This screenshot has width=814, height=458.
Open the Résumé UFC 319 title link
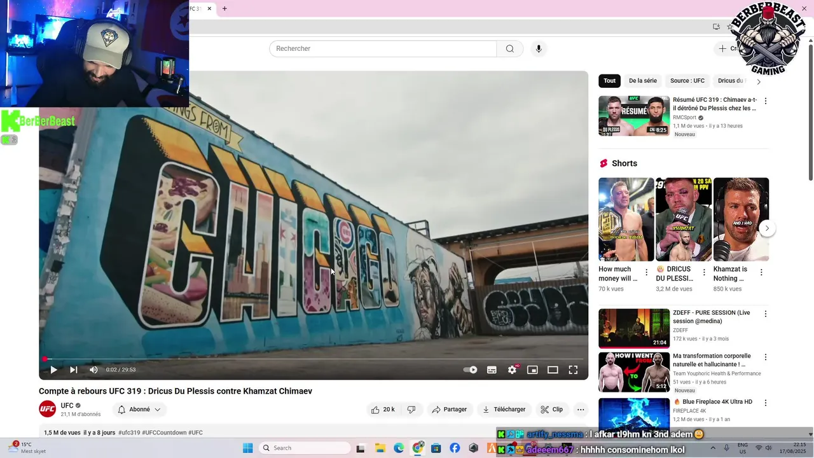coord(715,104)
